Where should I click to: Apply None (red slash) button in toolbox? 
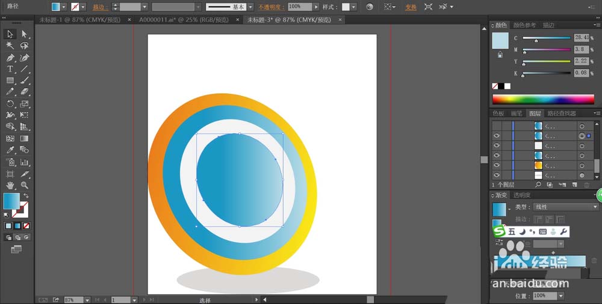pyautogui.click(x=26, y=226)
